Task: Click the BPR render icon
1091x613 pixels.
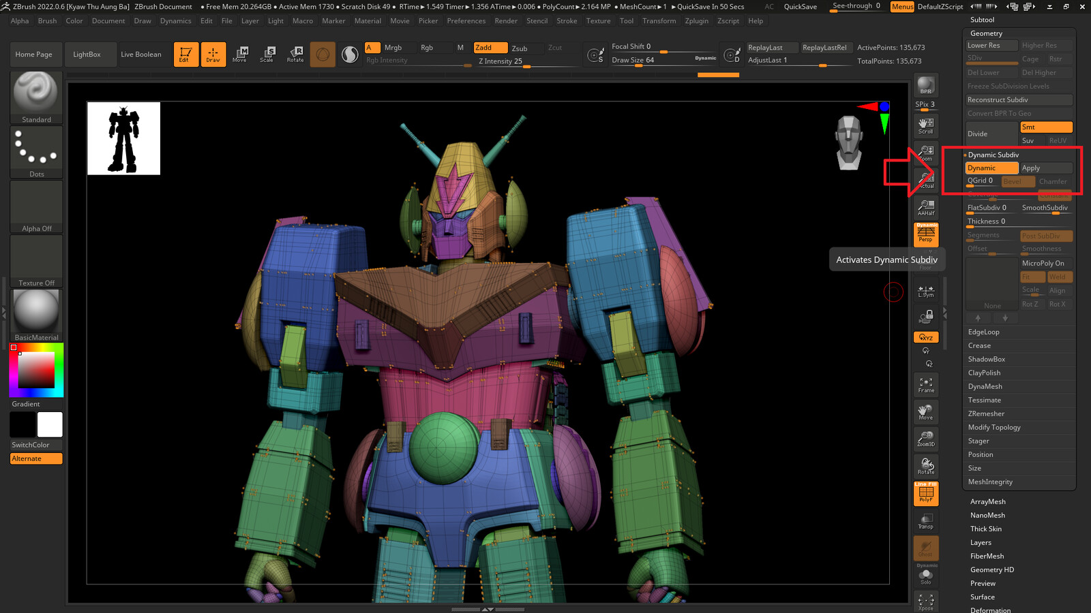Action: tap(926, 85)
